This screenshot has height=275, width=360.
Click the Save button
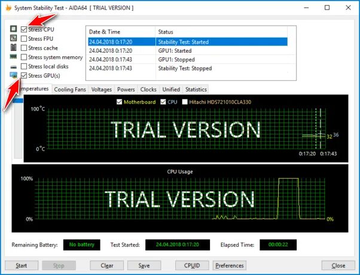(144, 265)
